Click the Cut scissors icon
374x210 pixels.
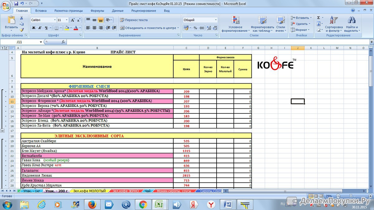click(22, 18)
